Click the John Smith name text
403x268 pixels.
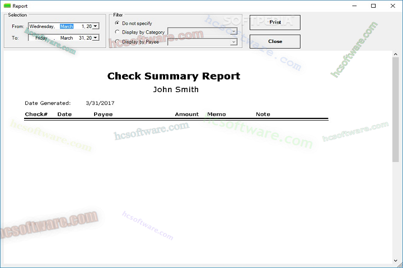click(x=176, y=89)
